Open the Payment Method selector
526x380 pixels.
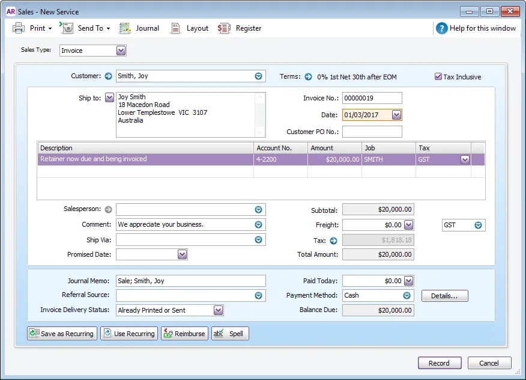pyautogui.click(x=407, y=295)
